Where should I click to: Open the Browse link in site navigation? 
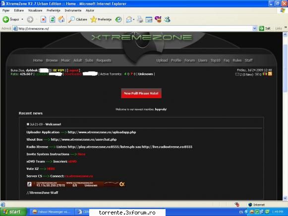click(52, 60)
